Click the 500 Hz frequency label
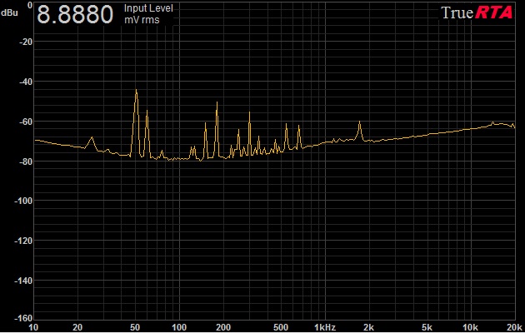525x333 pixels. (281, 327)
